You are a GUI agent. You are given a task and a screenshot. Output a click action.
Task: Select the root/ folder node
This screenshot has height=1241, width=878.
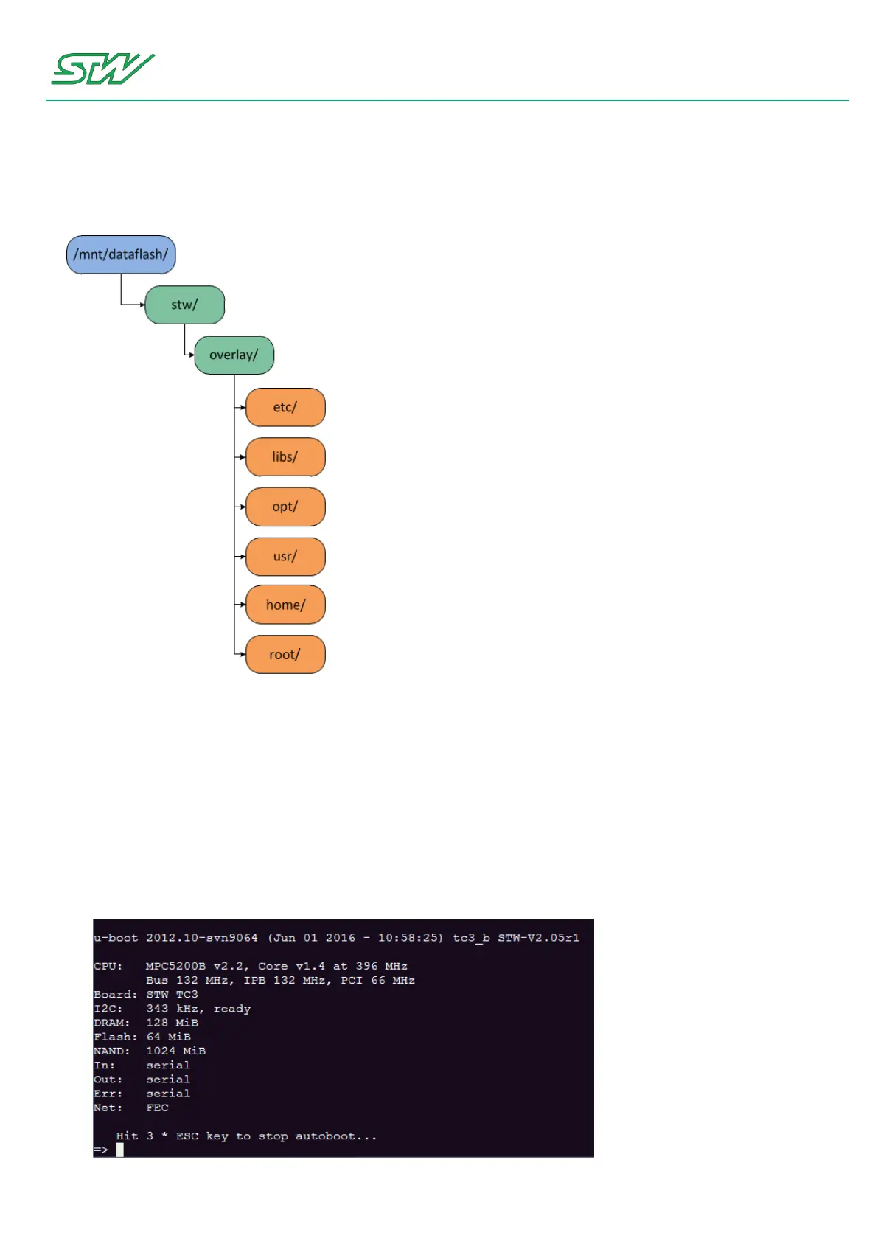click(x=285, y=654)
